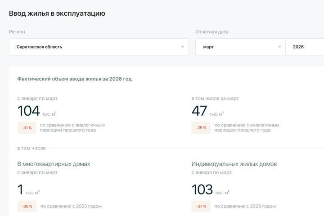Open the year dropdown showing 2026
This screenshot has height=216, width=324.
click(304, 47)
